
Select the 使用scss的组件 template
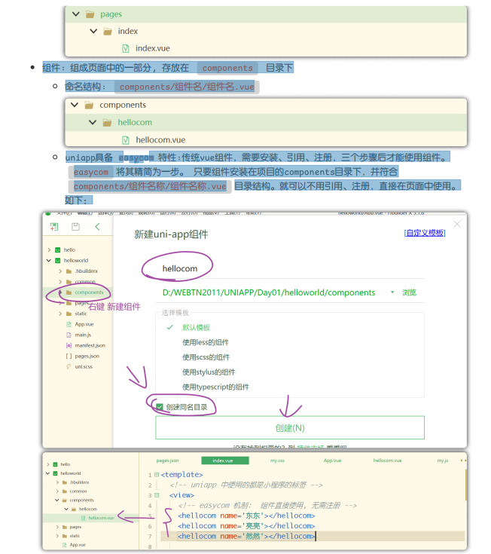[206, 357]
